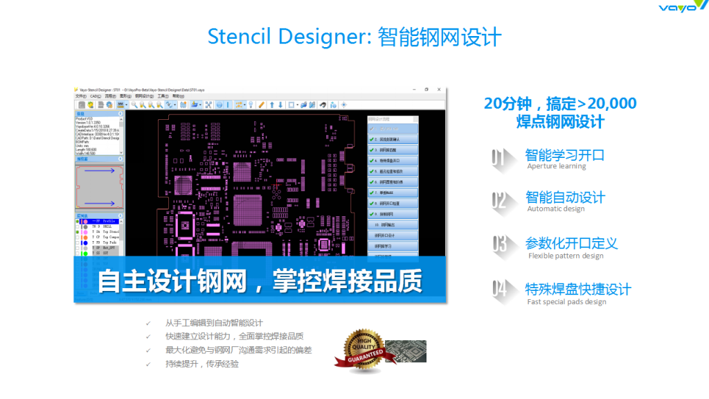Image resolution: width=709 pixels, height=399 pixels.
Task: Select the "Top Pads" layer row
Action: pos(97,243)
